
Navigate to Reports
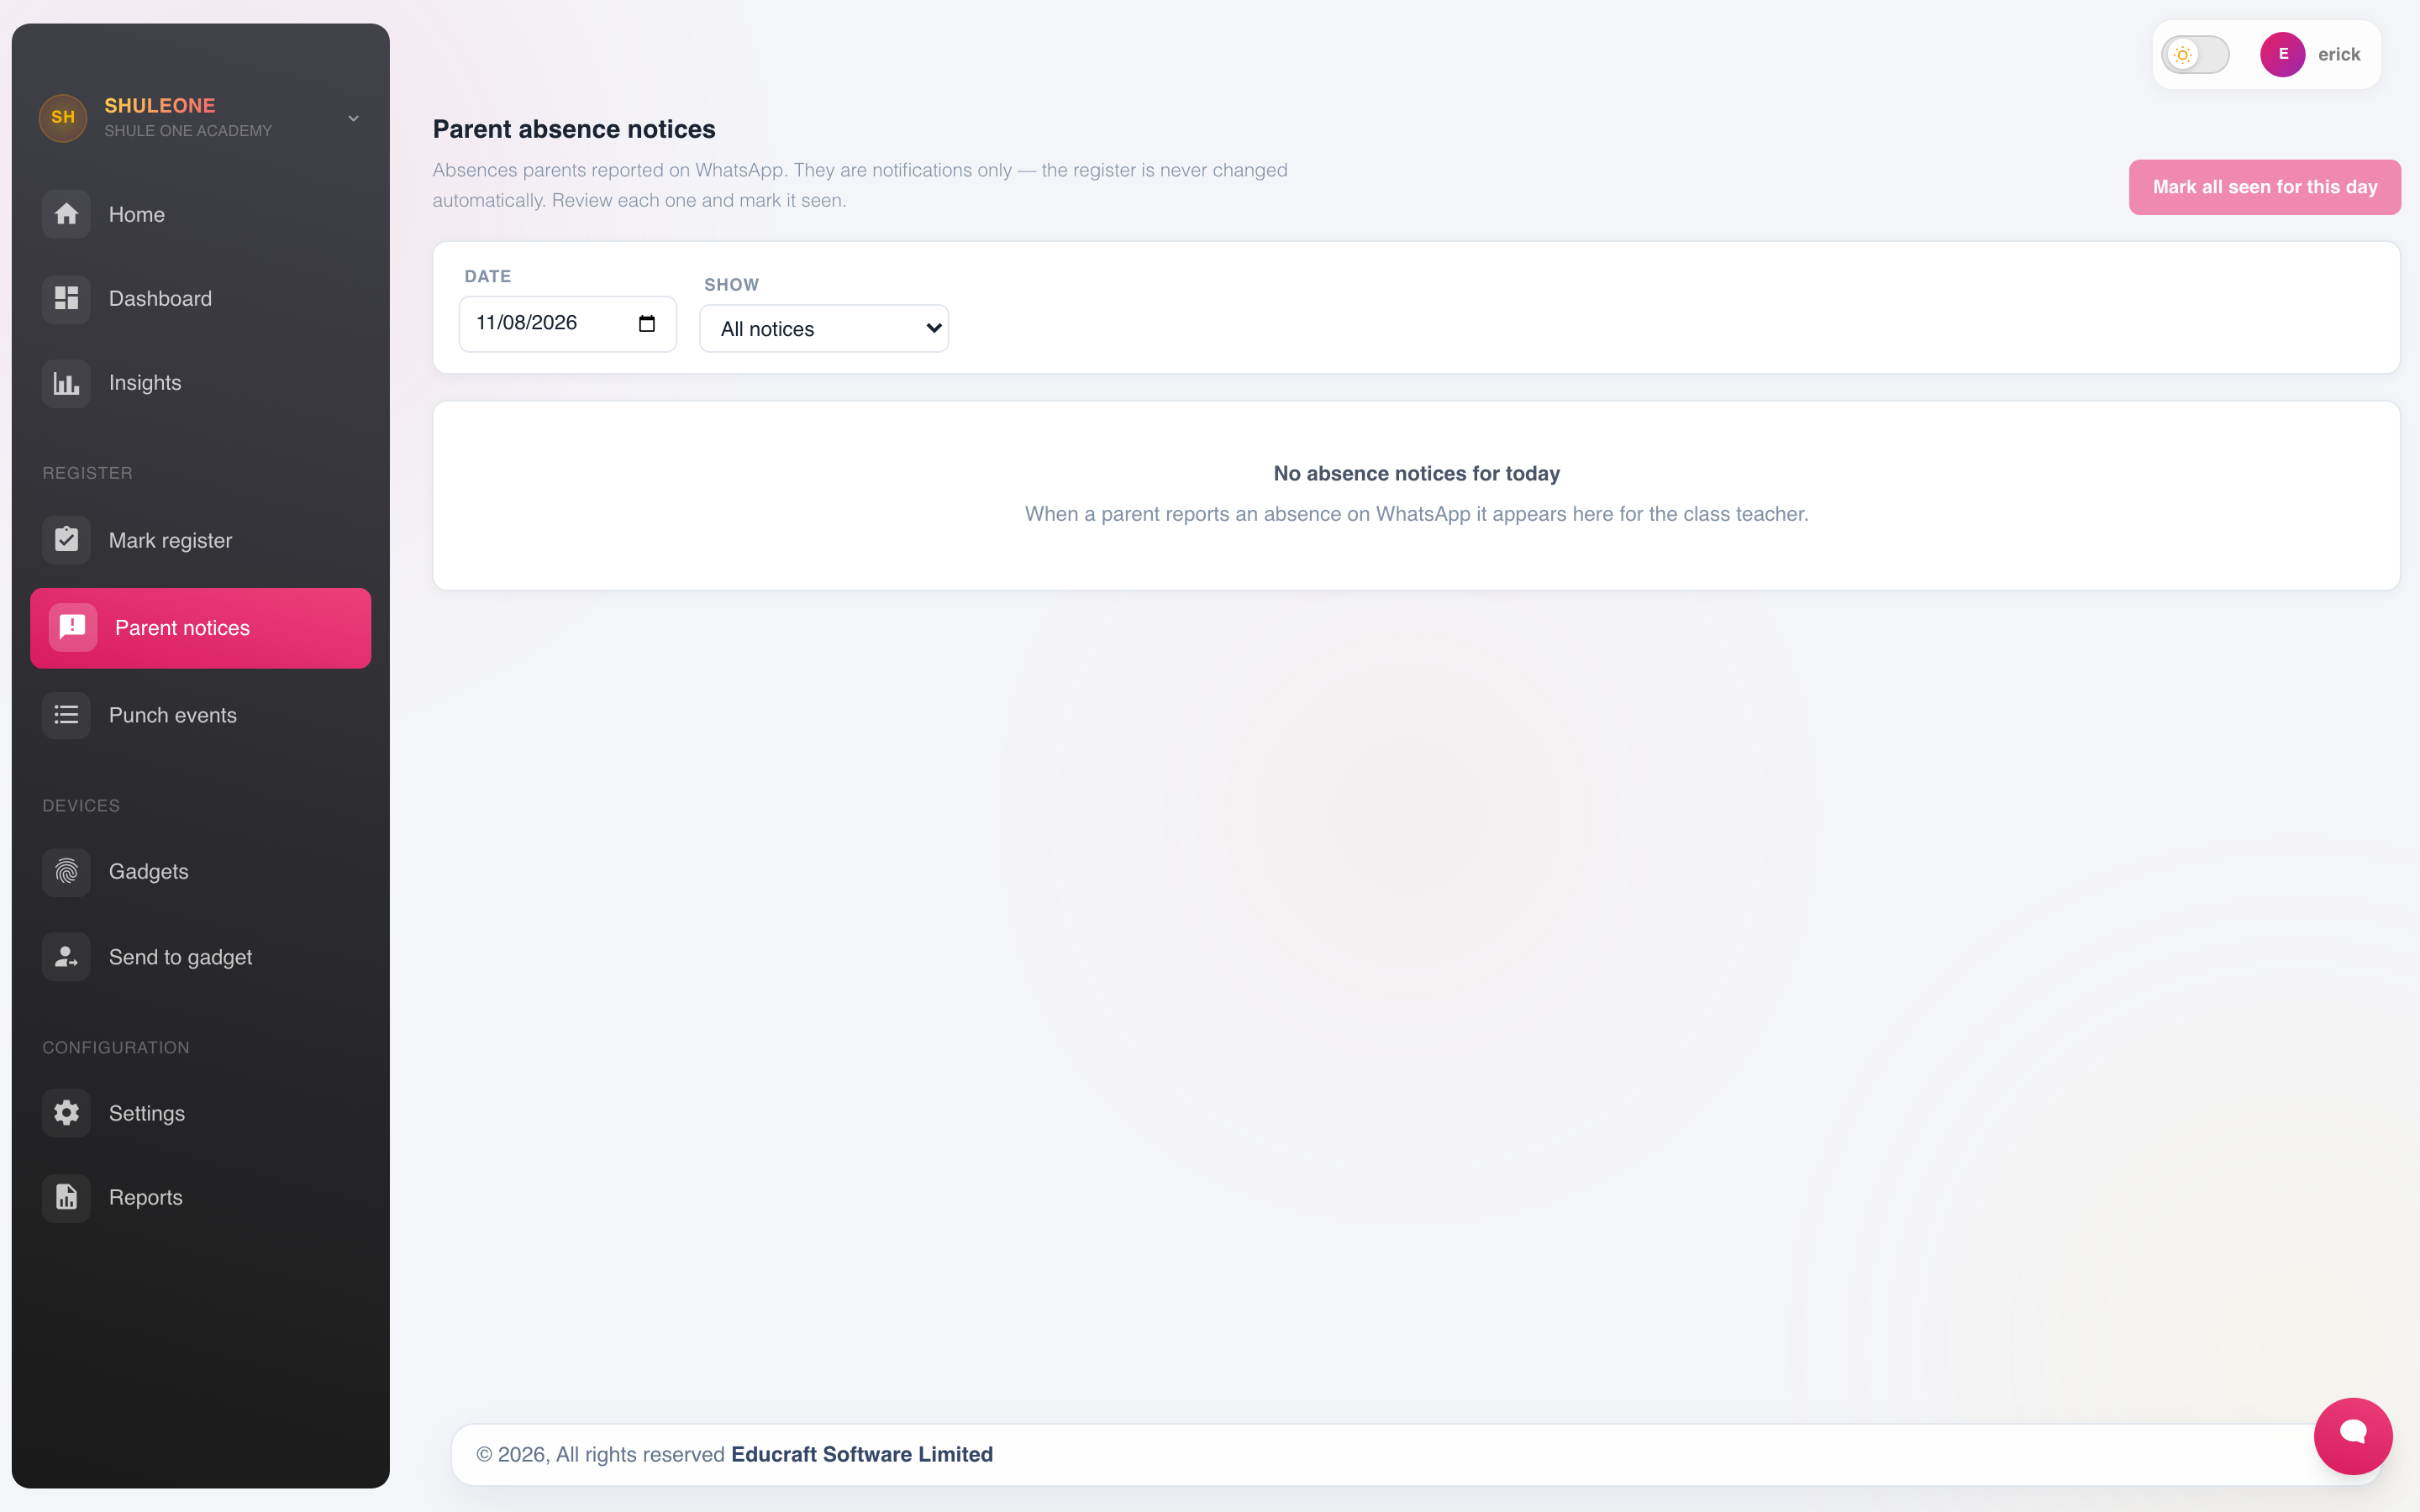tap(200, 1197)
